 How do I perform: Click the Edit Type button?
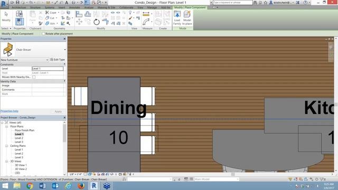[58, 60]
